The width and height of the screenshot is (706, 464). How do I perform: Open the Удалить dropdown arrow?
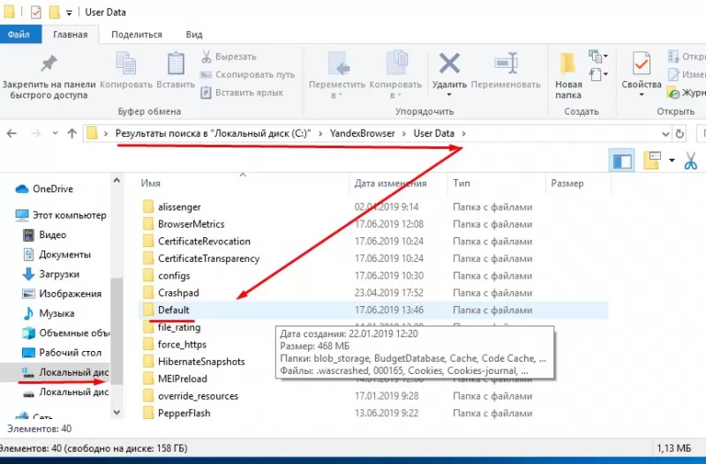click(x=449, y=95)
